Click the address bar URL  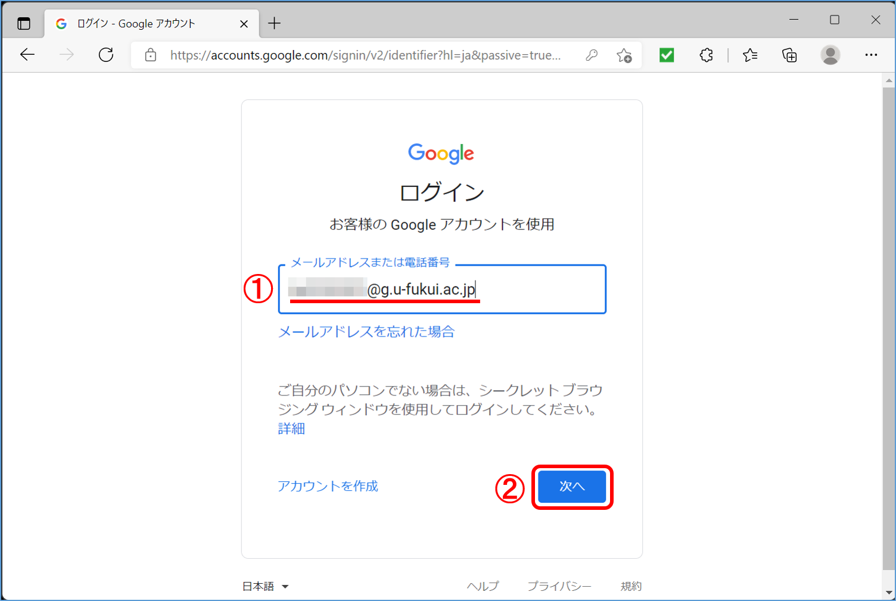coord(365,55)
